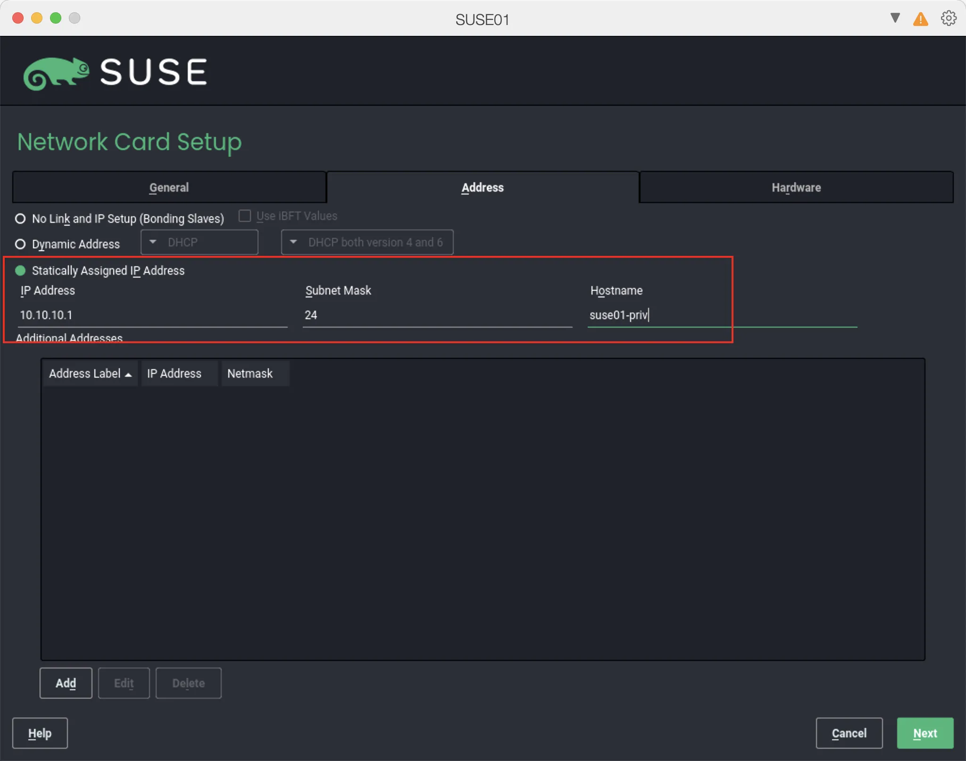Click the orange warning triangle icon
The image size is (966, 761).
tap(920, 18)
